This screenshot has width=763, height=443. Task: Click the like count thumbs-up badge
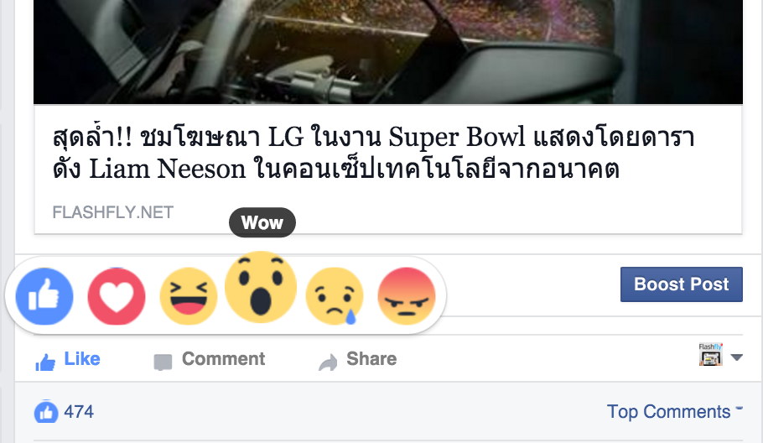tap(46, 412)
